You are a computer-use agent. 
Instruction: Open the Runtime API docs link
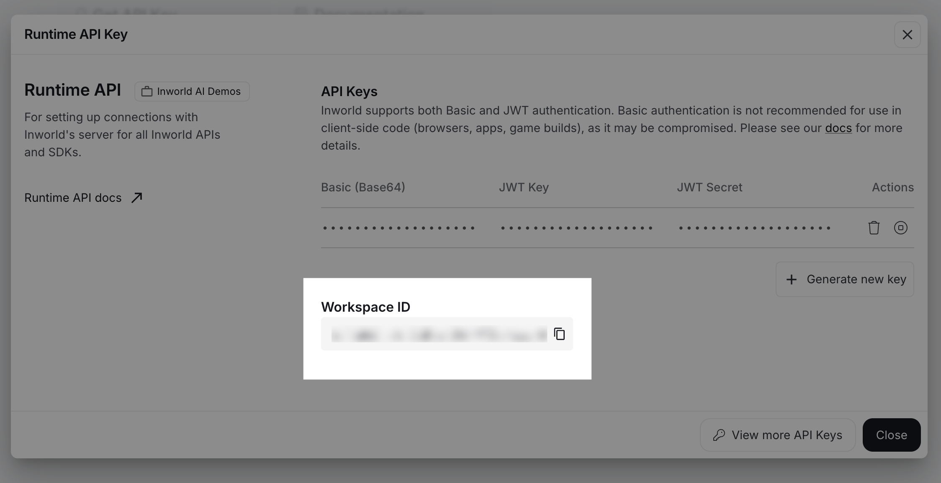[x=73, y=197]
